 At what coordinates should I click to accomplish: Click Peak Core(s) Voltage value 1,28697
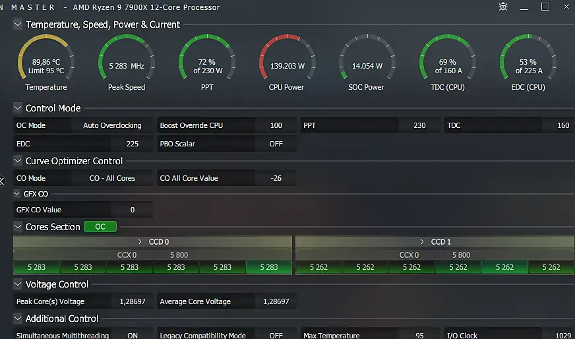[132, 301]
